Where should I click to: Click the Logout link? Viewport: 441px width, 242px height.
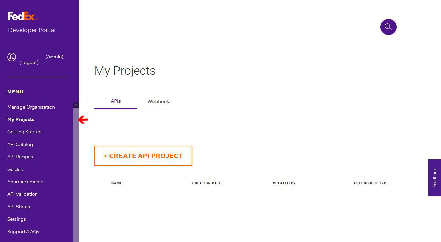coord(29,62)
